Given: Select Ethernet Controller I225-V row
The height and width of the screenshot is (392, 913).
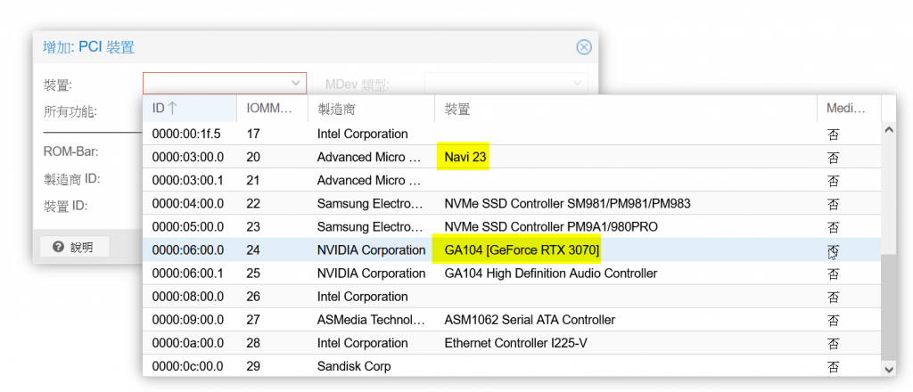Looking at the screenshot, I should 512,343.
